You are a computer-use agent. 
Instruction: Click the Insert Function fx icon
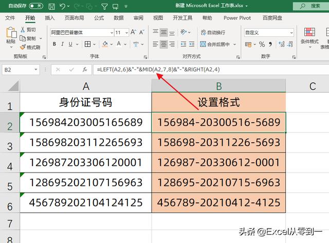click(x=85, y=69)
